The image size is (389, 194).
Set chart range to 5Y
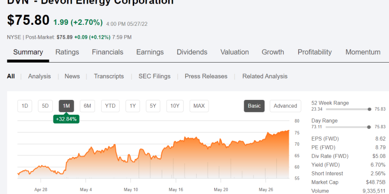(x=153, y=106)
